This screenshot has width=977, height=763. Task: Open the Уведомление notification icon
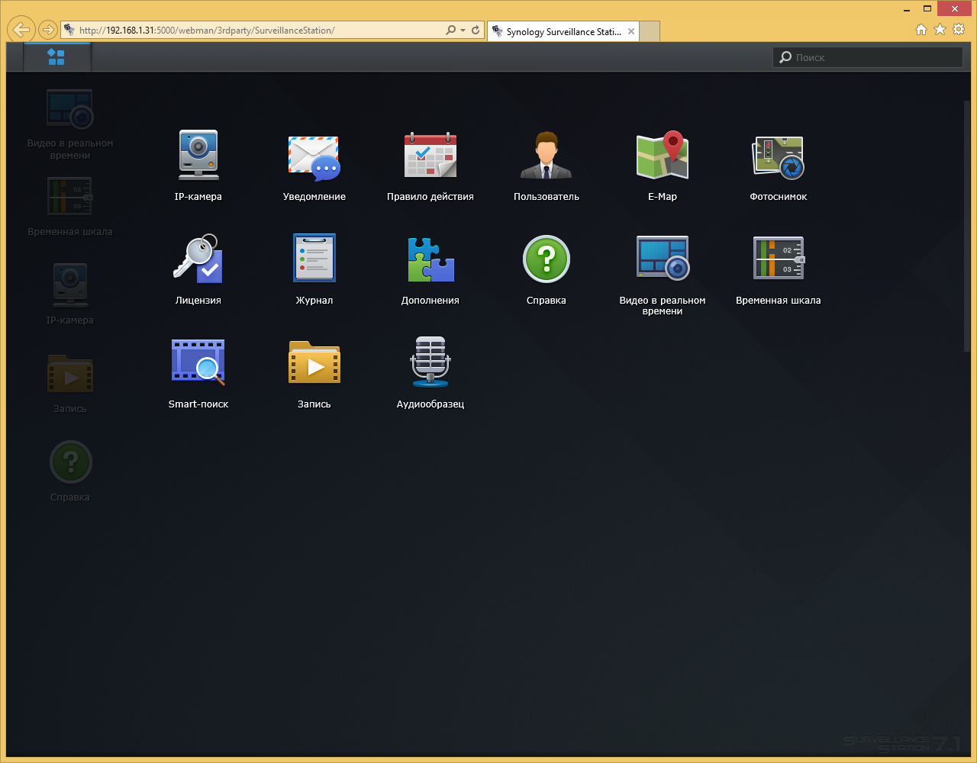314,157
